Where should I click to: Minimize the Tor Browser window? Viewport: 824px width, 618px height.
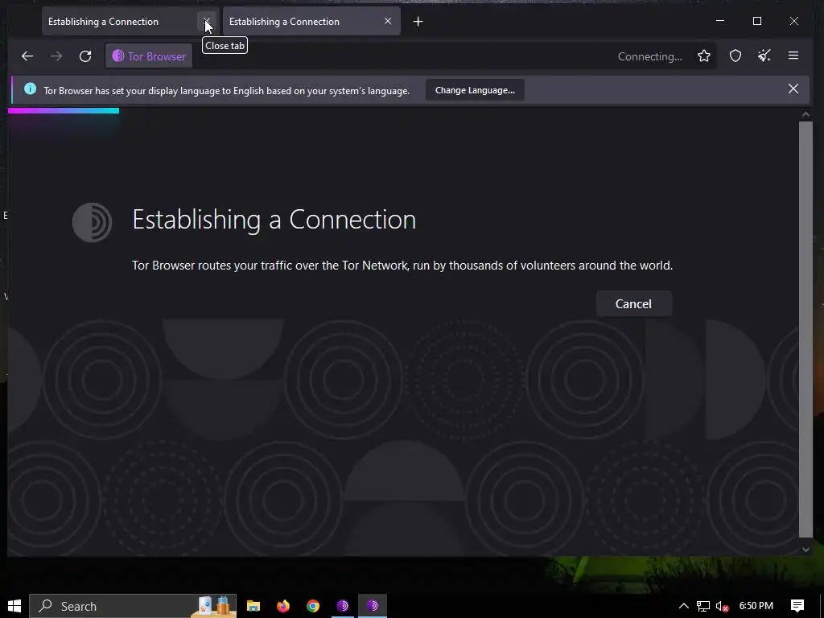720,21
